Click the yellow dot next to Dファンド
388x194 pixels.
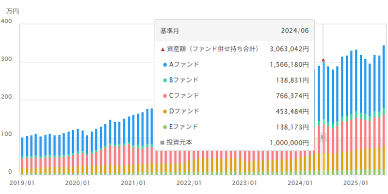click(165, 112)
